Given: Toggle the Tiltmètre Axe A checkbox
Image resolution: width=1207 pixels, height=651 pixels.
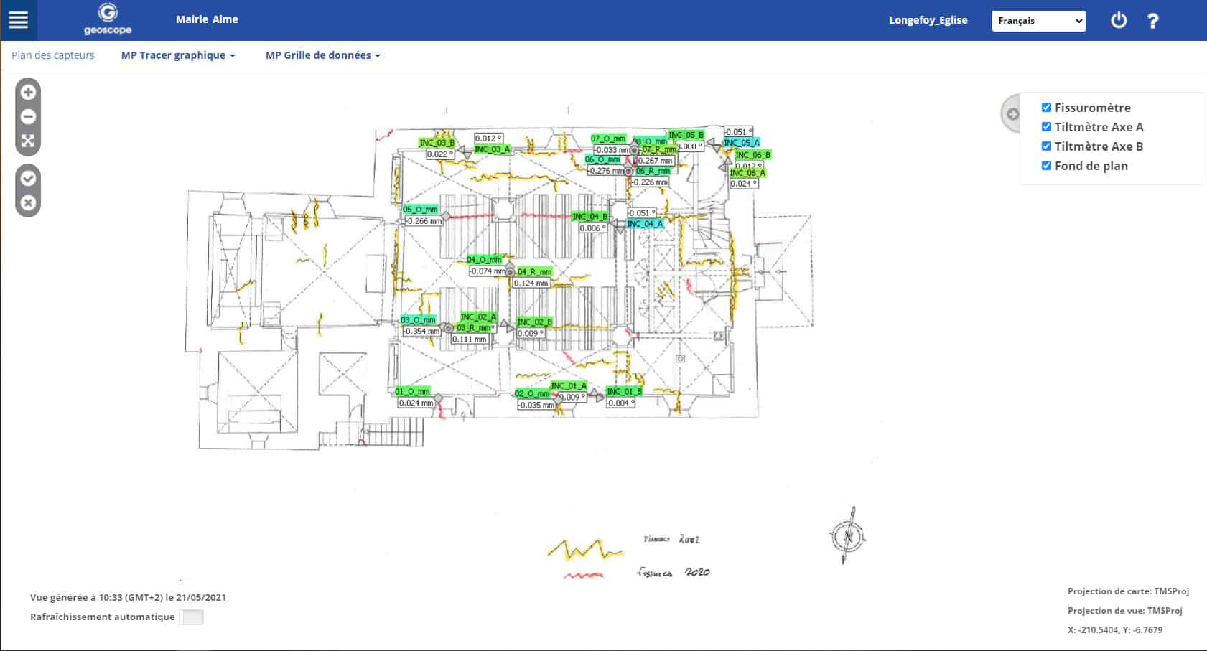Looking at the screenshot, I should [1046, 127].
